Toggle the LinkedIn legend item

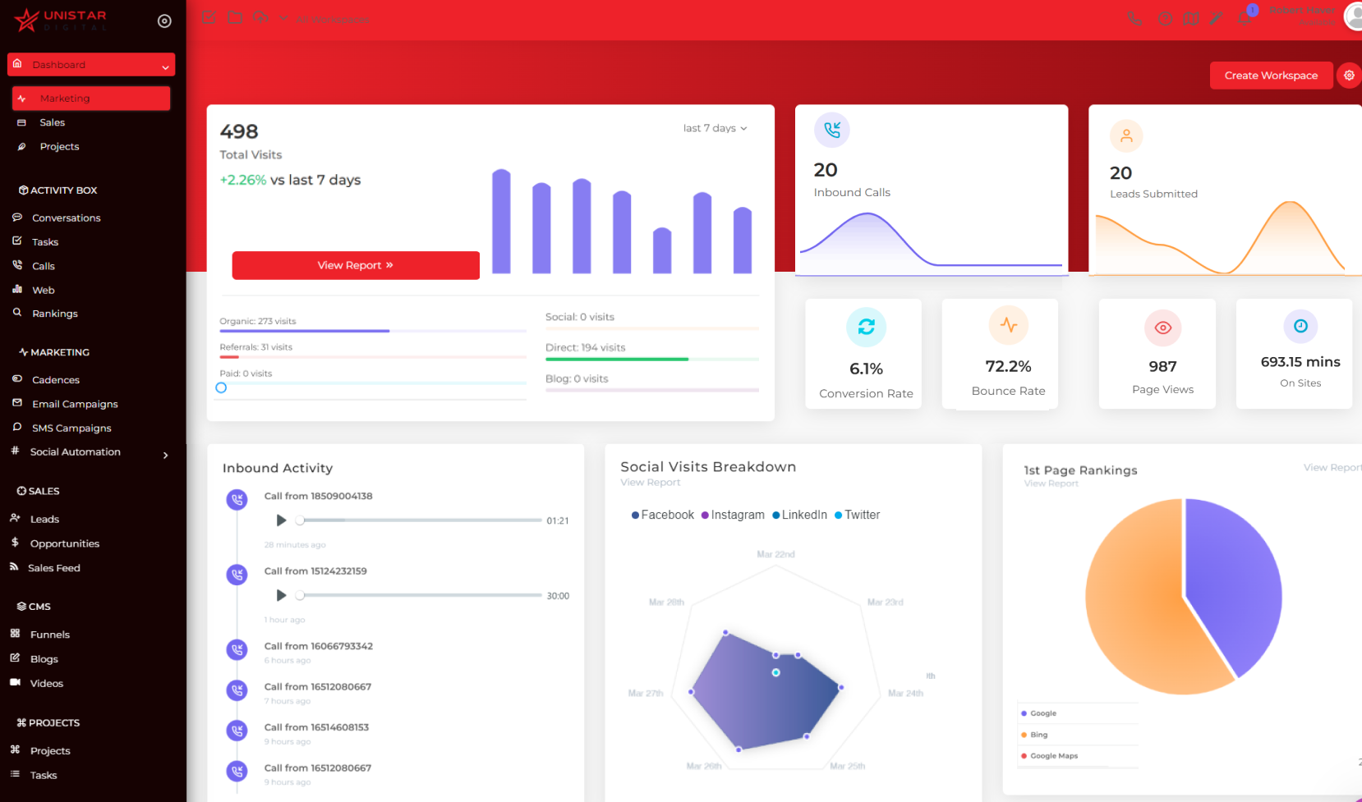point(799,515)
